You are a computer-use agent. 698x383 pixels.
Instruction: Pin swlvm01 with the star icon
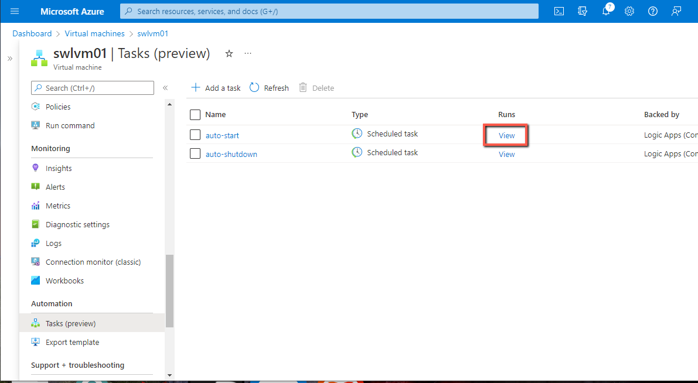pos(229,54)
